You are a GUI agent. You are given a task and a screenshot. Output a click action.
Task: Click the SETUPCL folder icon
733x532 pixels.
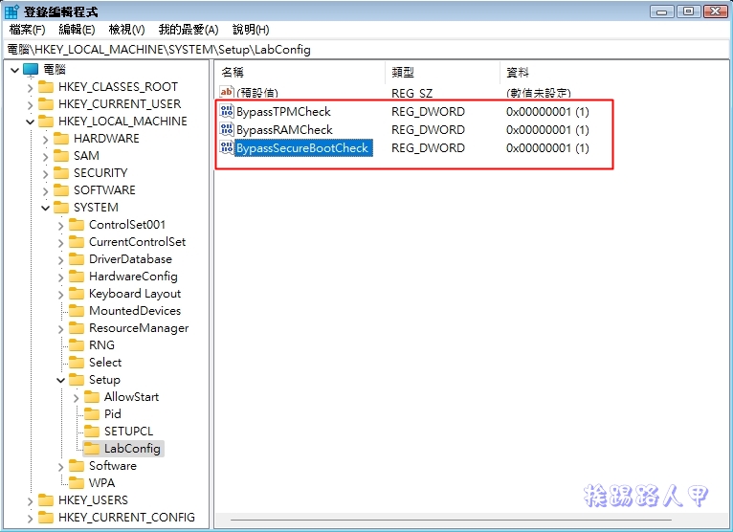pos(92,431)
